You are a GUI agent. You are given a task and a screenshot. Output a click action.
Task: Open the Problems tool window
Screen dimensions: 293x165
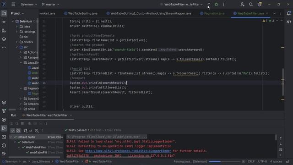point(4,146)
